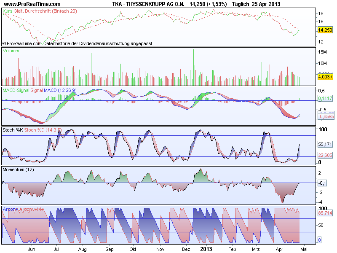
Task: Click the ProRealTime.com copyright notice text
Action: 77,43
